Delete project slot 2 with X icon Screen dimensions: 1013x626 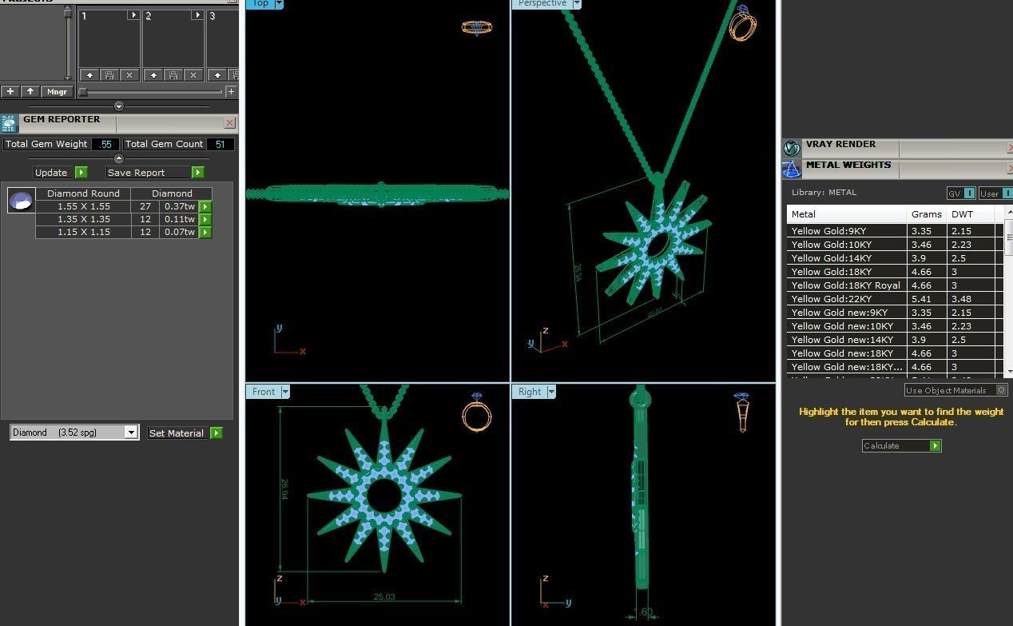click(x=193, y=75)
